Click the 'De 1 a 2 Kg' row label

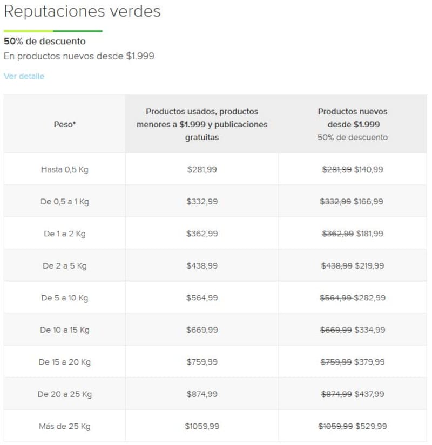click(x=65, y=234)
